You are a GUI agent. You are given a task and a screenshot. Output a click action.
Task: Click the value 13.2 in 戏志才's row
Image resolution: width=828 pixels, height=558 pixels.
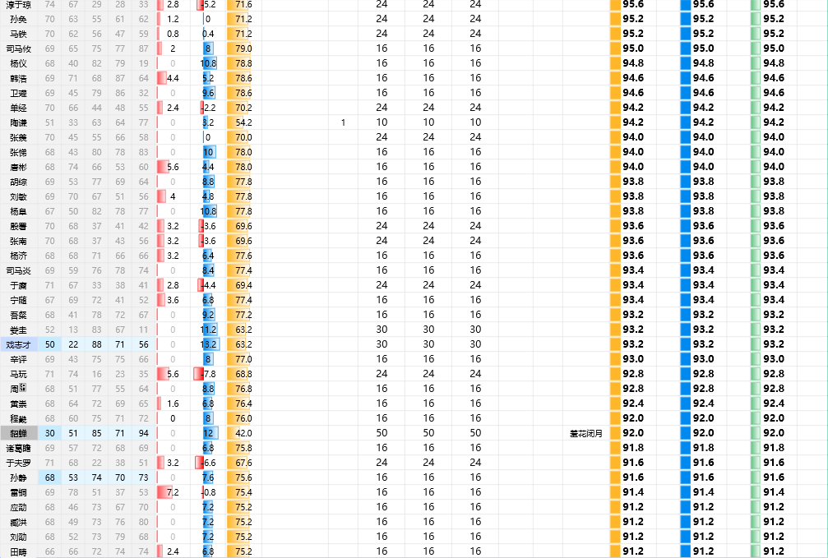click(208, 344)
